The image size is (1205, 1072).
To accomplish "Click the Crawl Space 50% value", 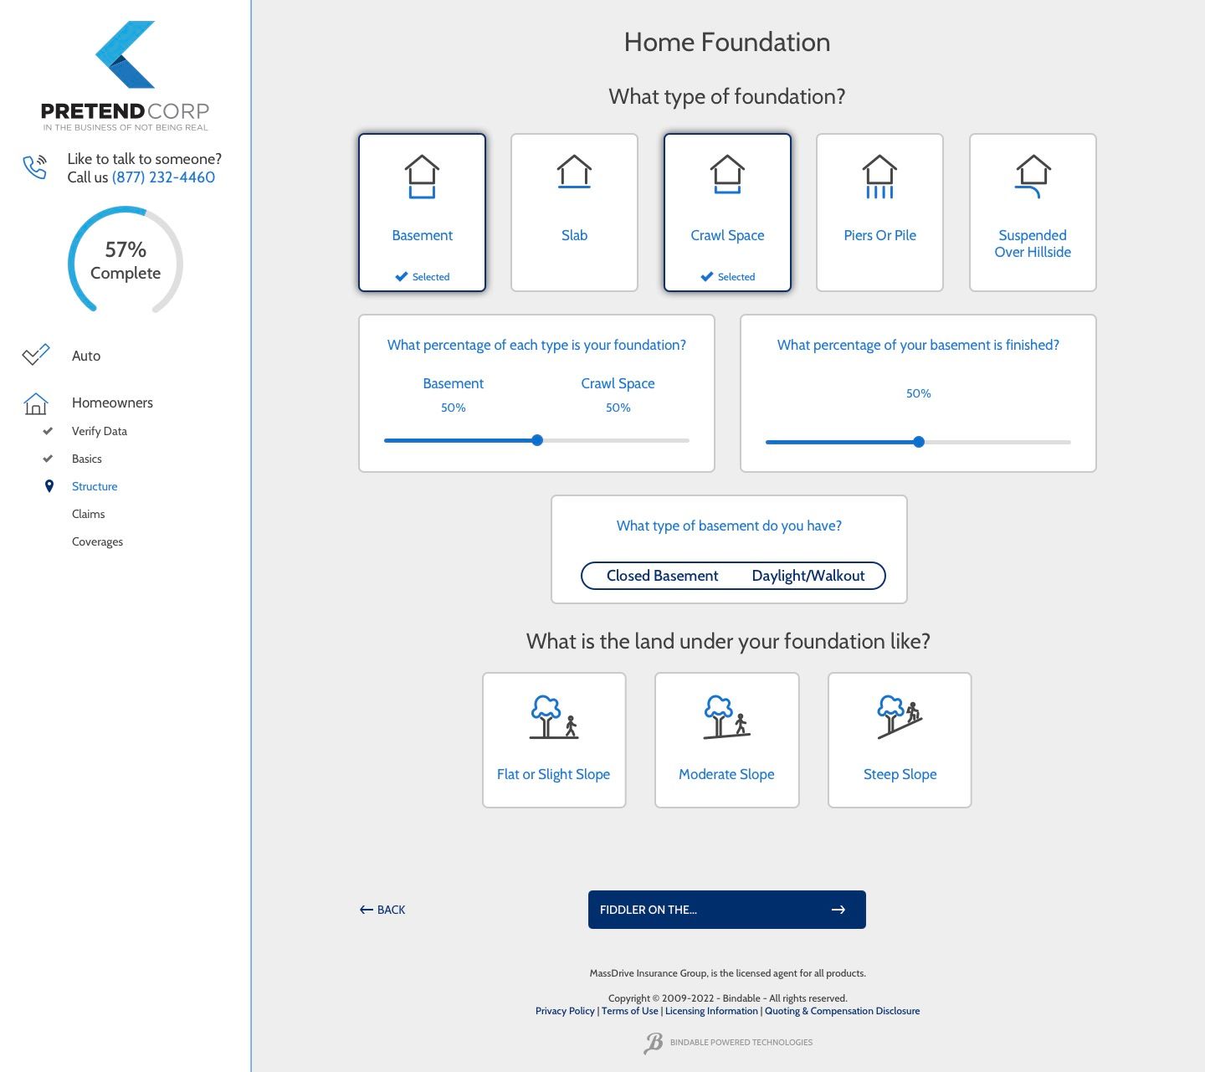I will tap(618, 408).
